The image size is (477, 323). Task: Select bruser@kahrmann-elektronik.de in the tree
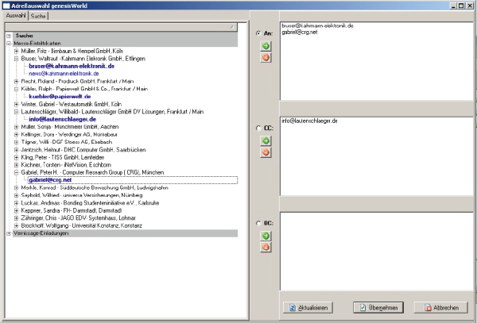(x=72, y=66)
